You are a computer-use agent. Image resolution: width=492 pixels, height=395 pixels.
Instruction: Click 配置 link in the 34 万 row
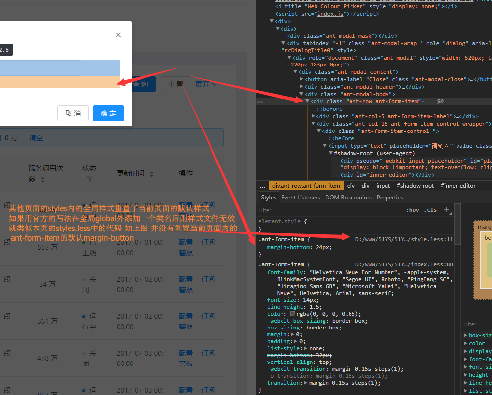click(186, 279)
